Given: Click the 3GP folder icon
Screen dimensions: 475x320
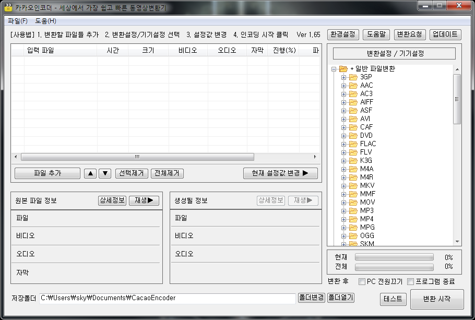Looking at the screenshot, I should click(x=353, y=77).
